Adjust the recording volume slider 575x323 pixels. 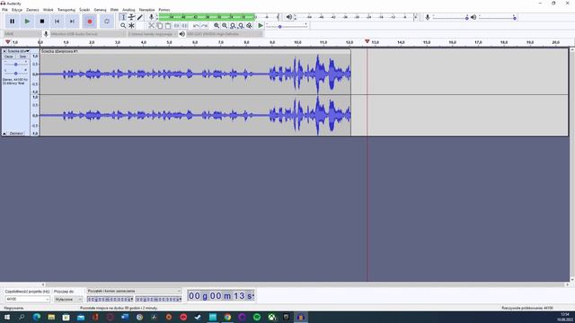(x=450, y=18)
